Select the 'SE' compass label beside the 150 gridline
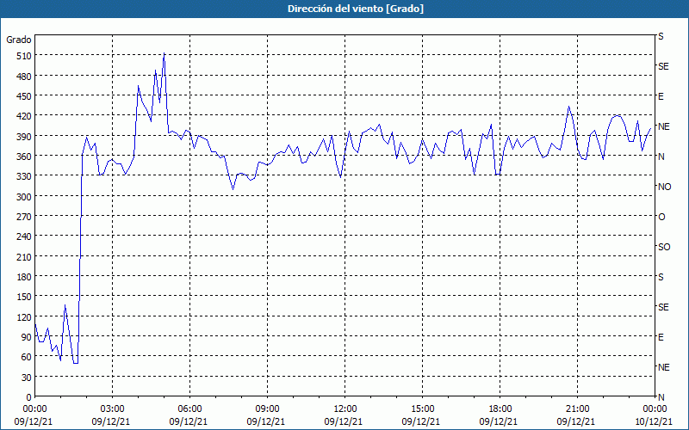The width and height of the screenshot is (689, 430). 663,307
